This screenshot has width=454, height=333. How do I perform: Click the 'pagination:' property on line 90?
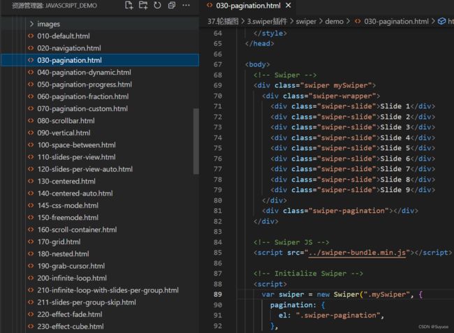pyautogui.click(x=293, y=305)
